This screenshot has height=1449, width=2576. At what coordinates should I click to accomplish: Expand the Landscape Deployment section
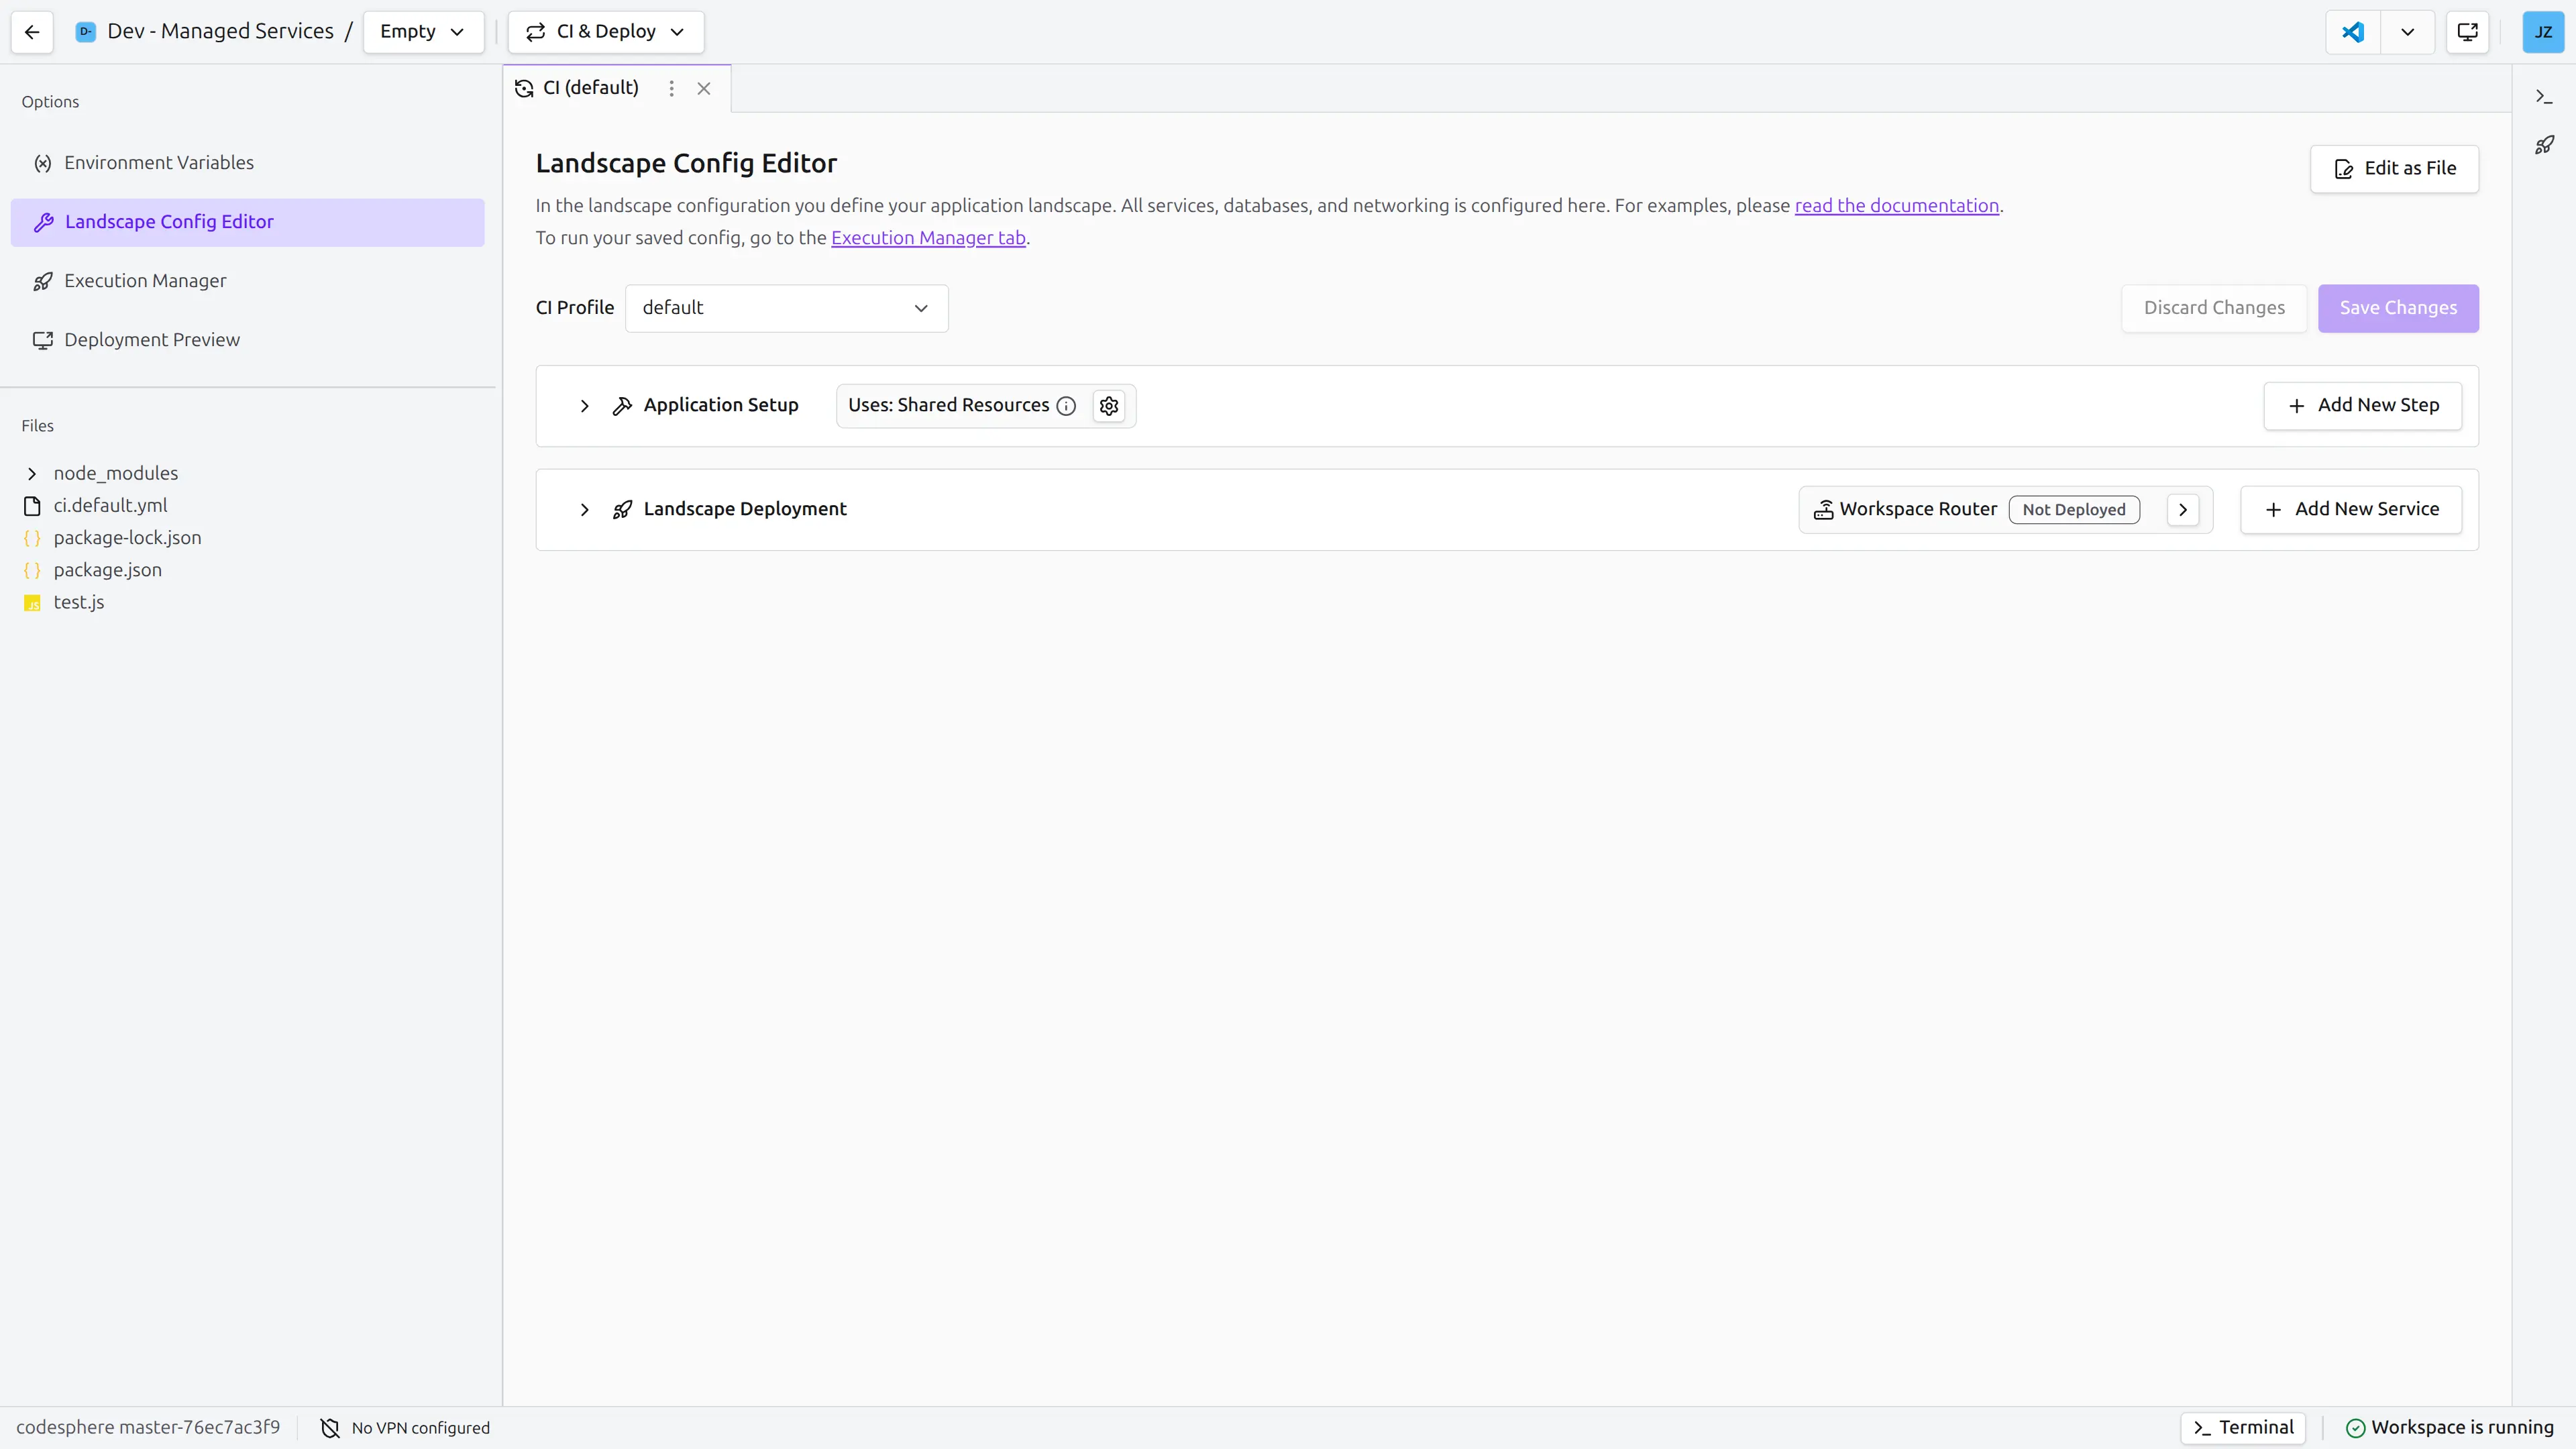[584, 510]
